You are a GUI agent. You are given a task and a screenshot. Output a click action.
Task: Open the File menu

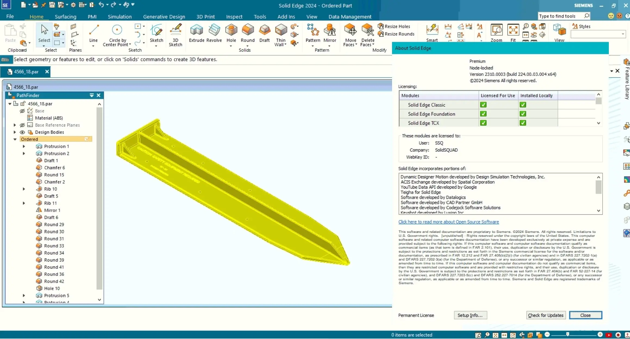click(x=10, y=17)
